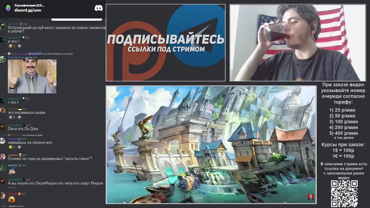Viewport: 370px width, 208px height.
Task: Click mrdoctor's profile avatar
Action: click(3, 157)
